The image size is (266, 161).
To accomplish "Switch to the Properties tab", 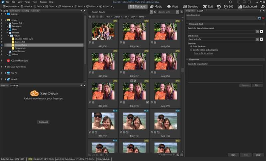I will tap(191, 11).
